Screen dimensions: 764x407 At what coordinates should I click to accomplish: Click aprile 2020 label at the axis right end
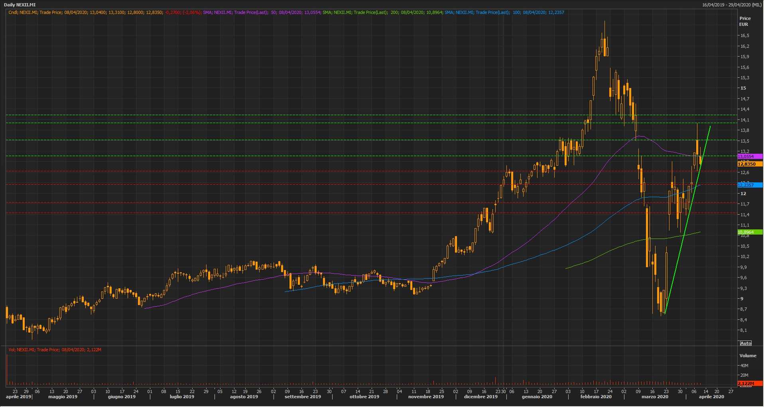(711, 397)
